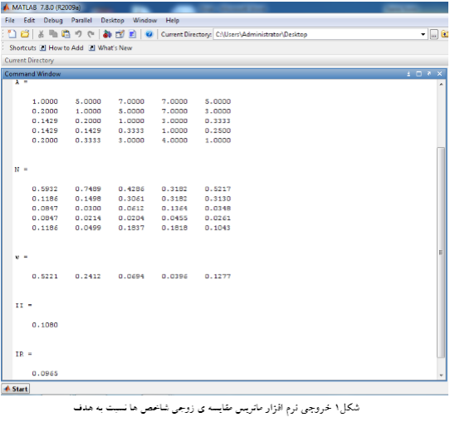Viewport: 450px width, 427px height.
Task: Click the How to Add shortcut link
Action: (66, 48)
